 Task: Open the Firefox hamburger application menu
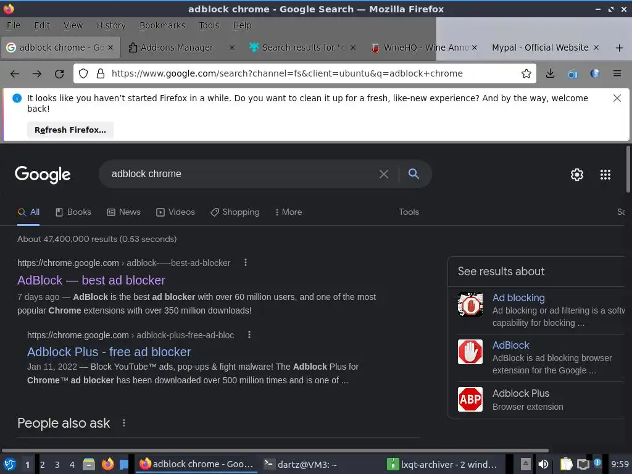tap(617, 73)
